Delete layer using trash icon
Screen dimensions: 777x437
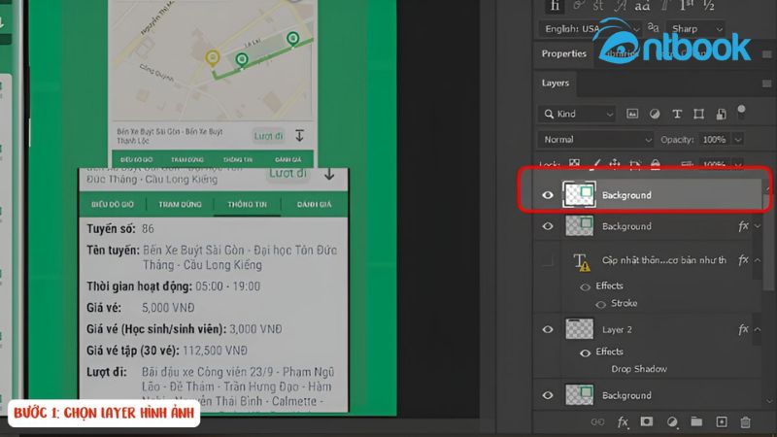tap(745, 422)
